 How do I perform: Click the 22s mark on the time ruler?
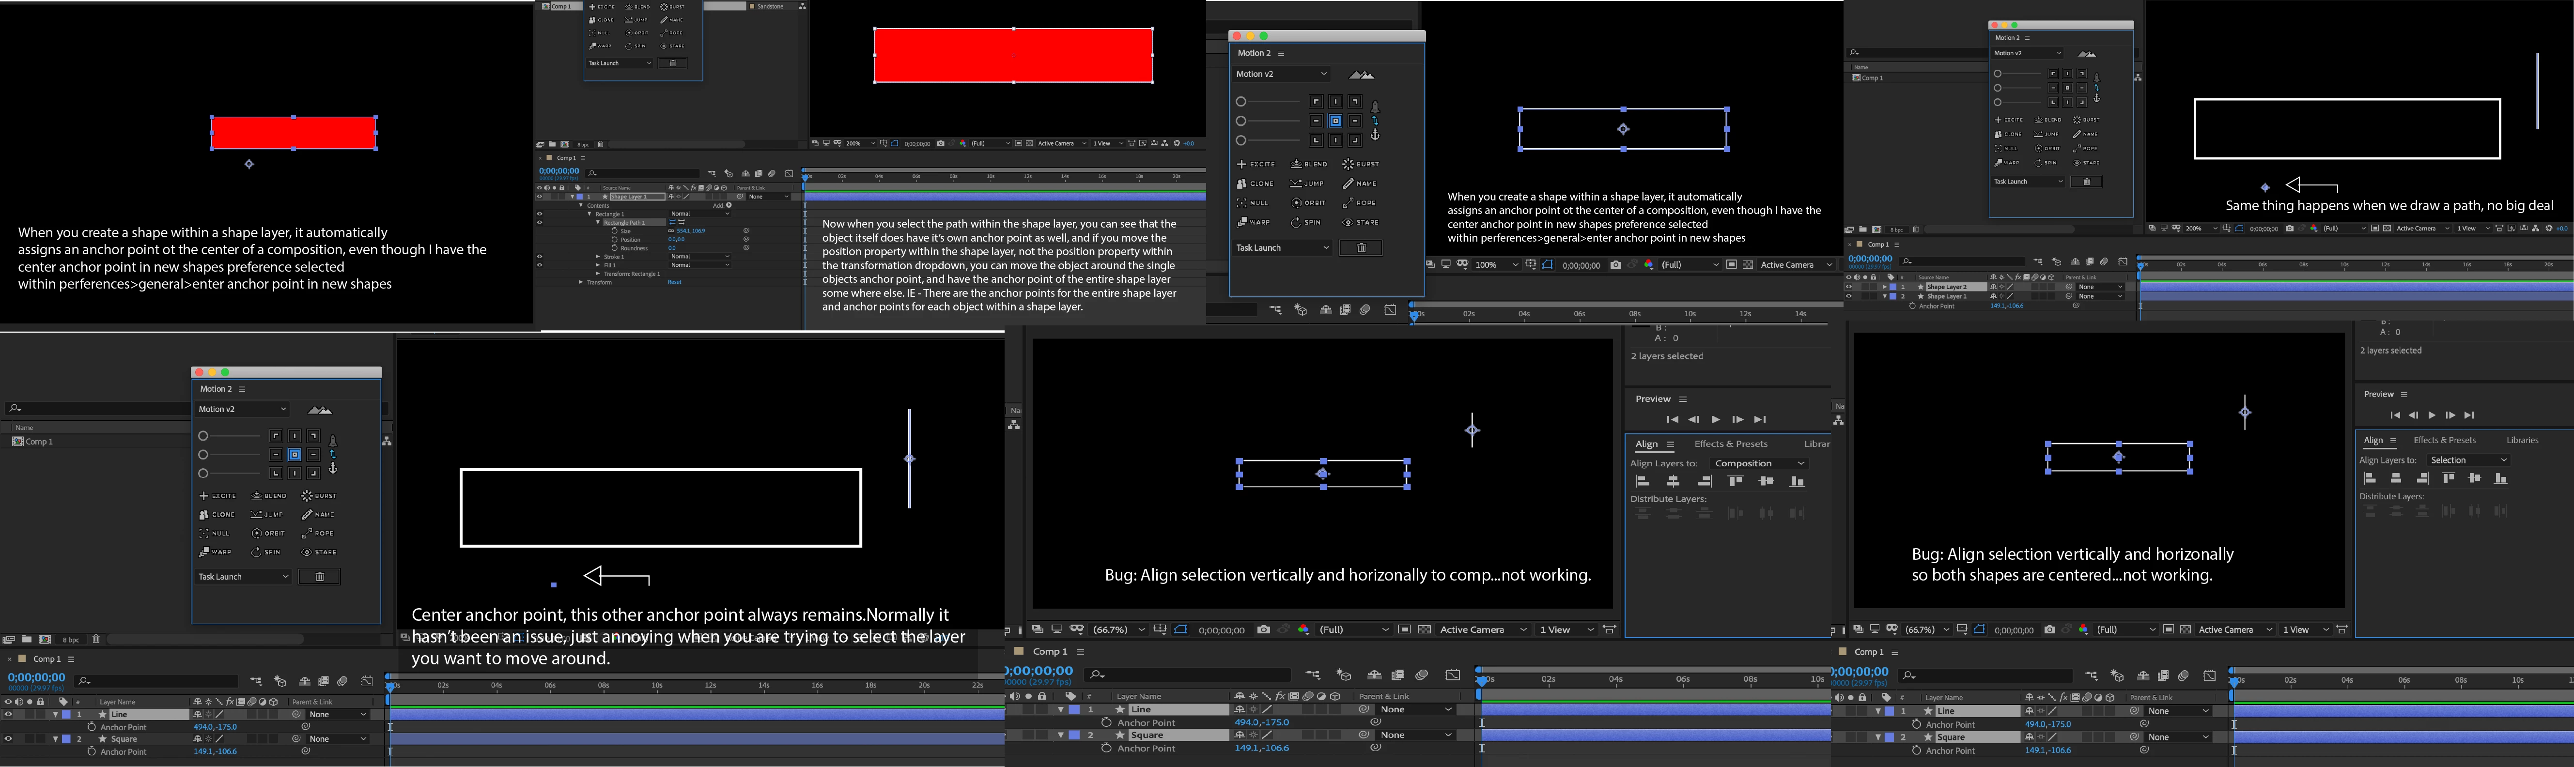[x=977, y=686]
